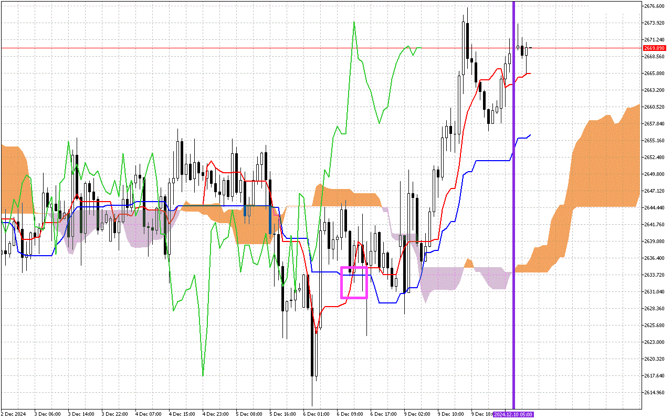The image size is (672, 420).
Task: Select price level 2617.640 on the scale
Action: (654, 376)
